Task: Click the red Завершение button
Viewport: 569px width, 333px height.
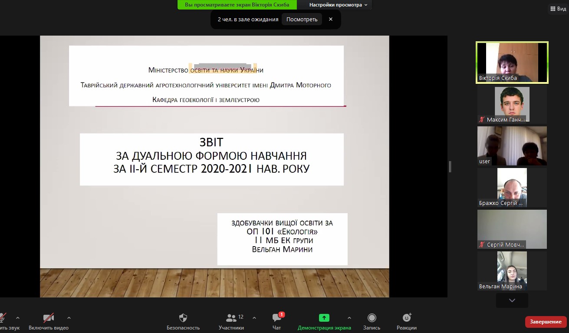Action: click(x=545, y=322)
